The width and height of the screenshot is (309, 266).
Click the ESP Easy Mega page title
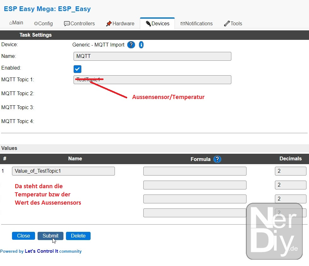47,9
